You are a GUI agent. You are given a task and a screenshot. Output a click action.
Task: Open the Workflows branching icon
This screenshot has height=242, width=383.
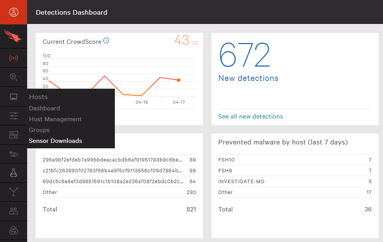click(x=13, y=192)
